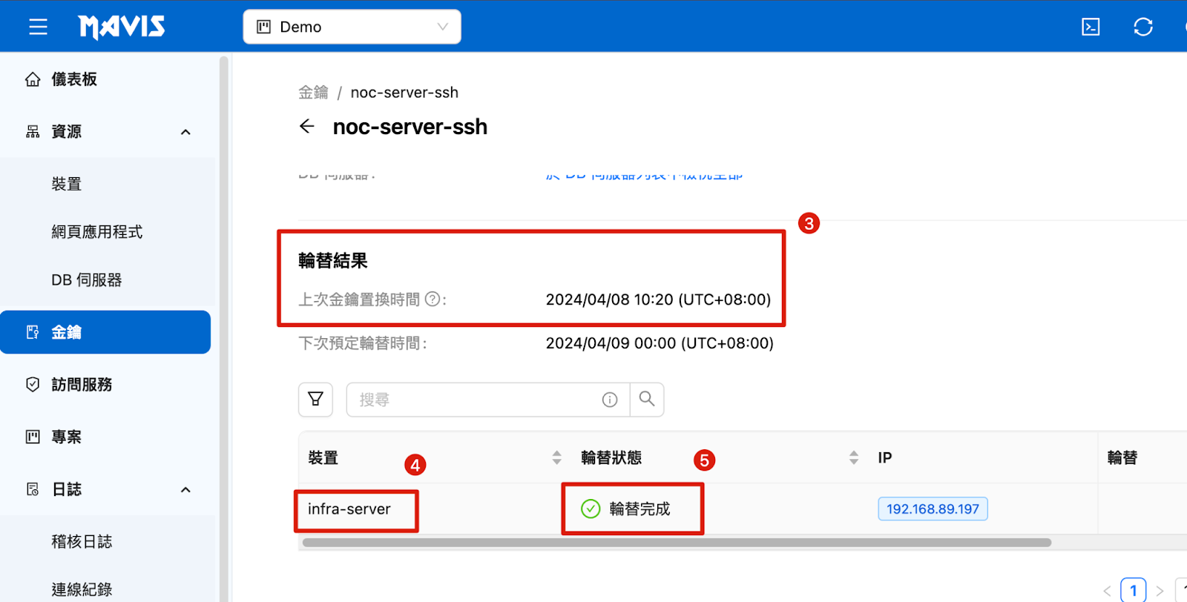Open 訪問服務 in the sidebar
The image size is (1187, 602).
tap(82, 385)
